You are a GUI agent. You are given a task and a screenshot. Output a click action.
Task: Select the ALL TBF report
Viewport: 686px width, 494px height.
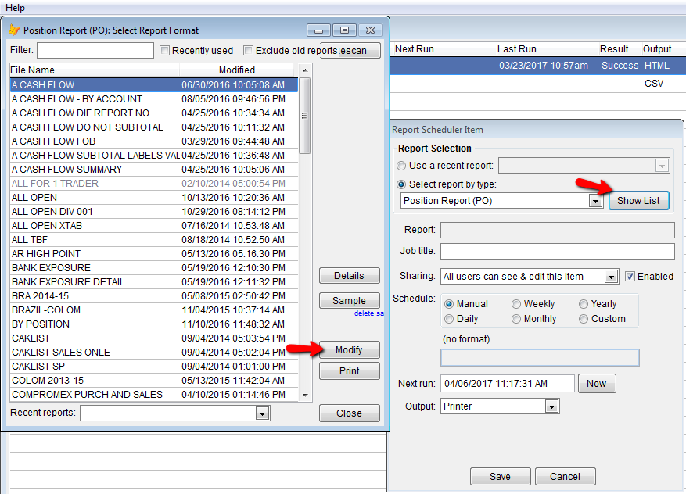154,239
